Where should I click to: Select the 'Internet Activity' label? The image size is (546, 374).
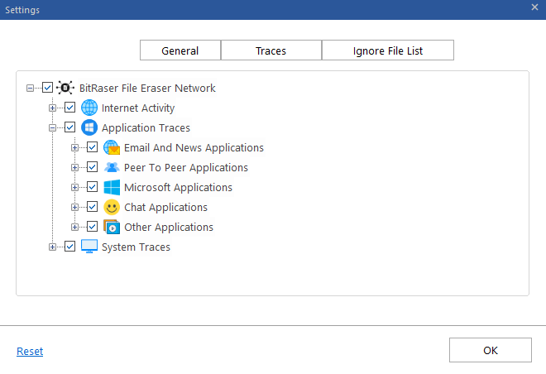click(x=138, y=108)
